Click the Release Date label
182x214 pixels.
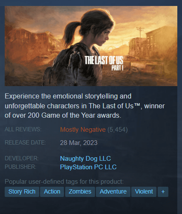(x=25, y=142)
